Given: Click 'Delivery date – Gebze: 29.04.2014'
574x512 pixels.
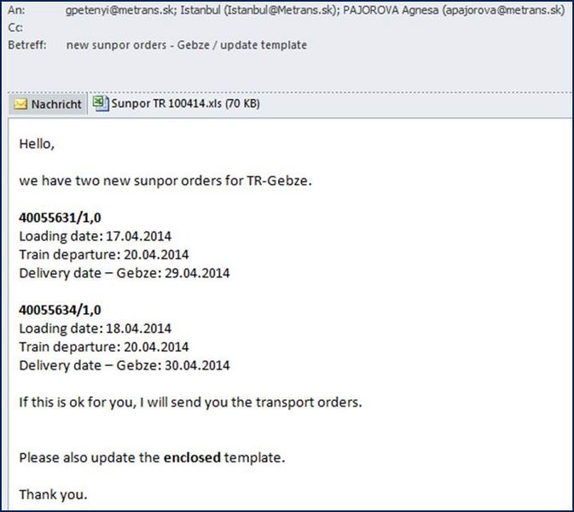Looking at the screenshot, I should click(x=125, y=273).
